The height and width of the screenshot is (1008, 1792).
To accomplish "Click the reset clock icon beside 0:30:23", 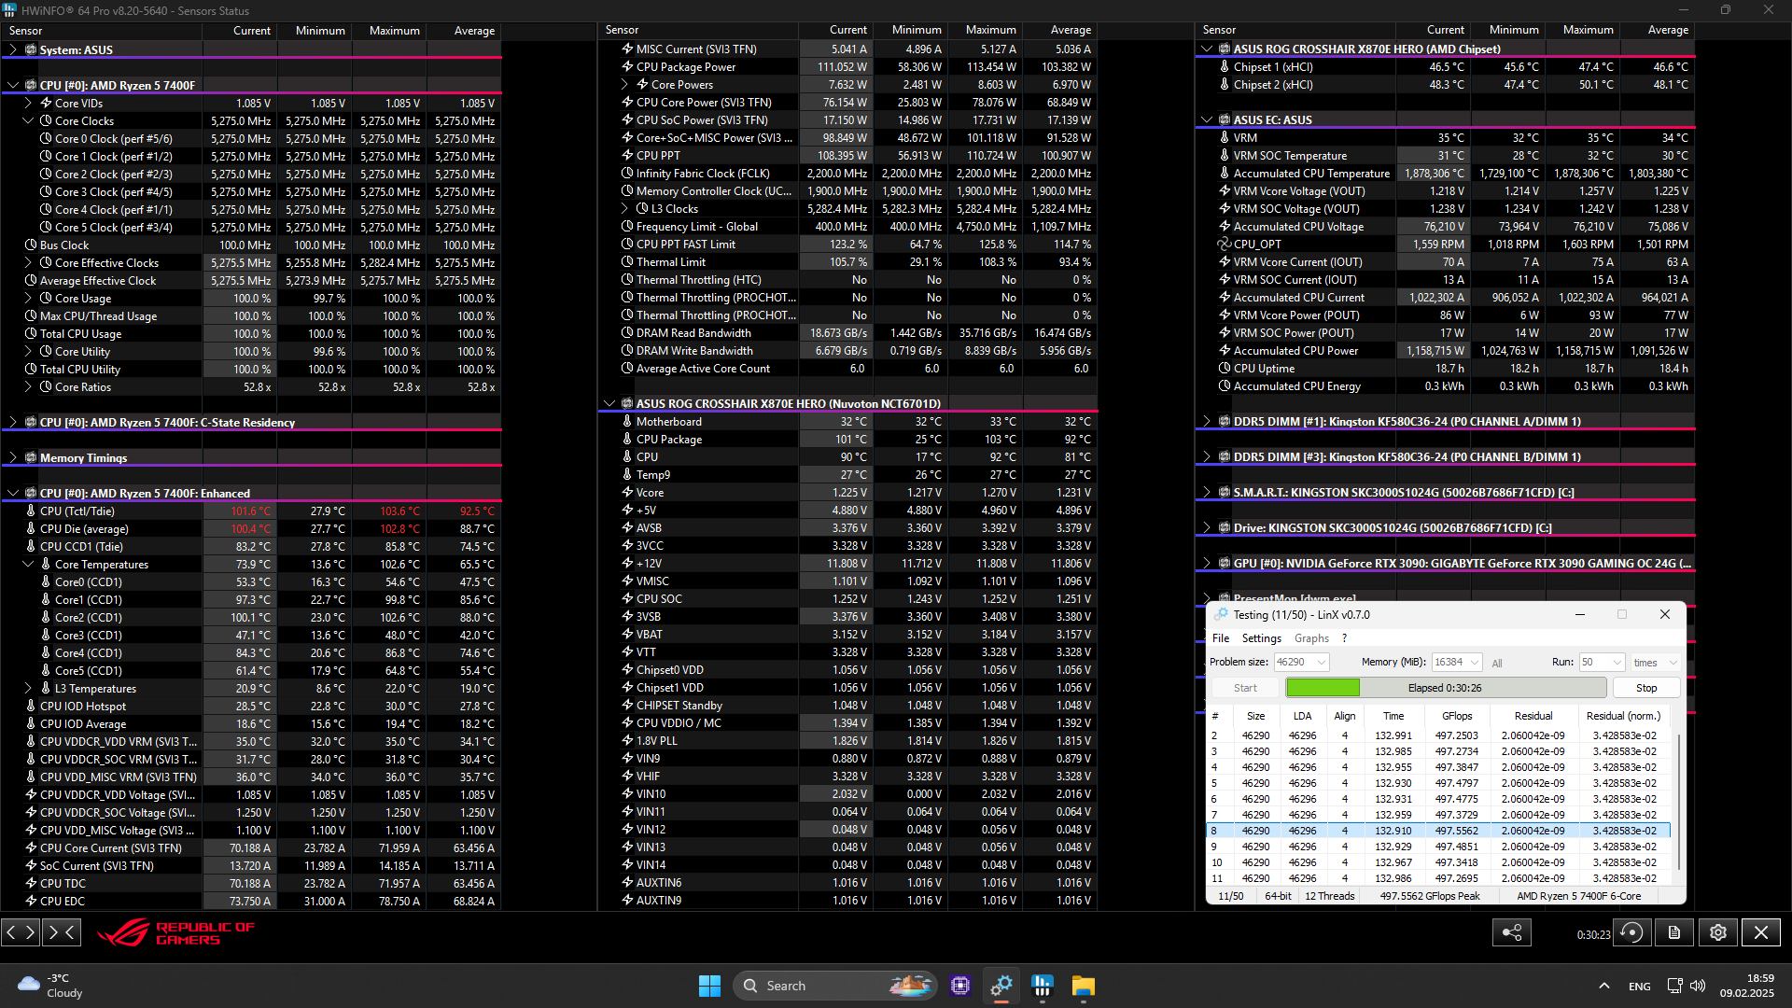I will (x=1632, y=932).
